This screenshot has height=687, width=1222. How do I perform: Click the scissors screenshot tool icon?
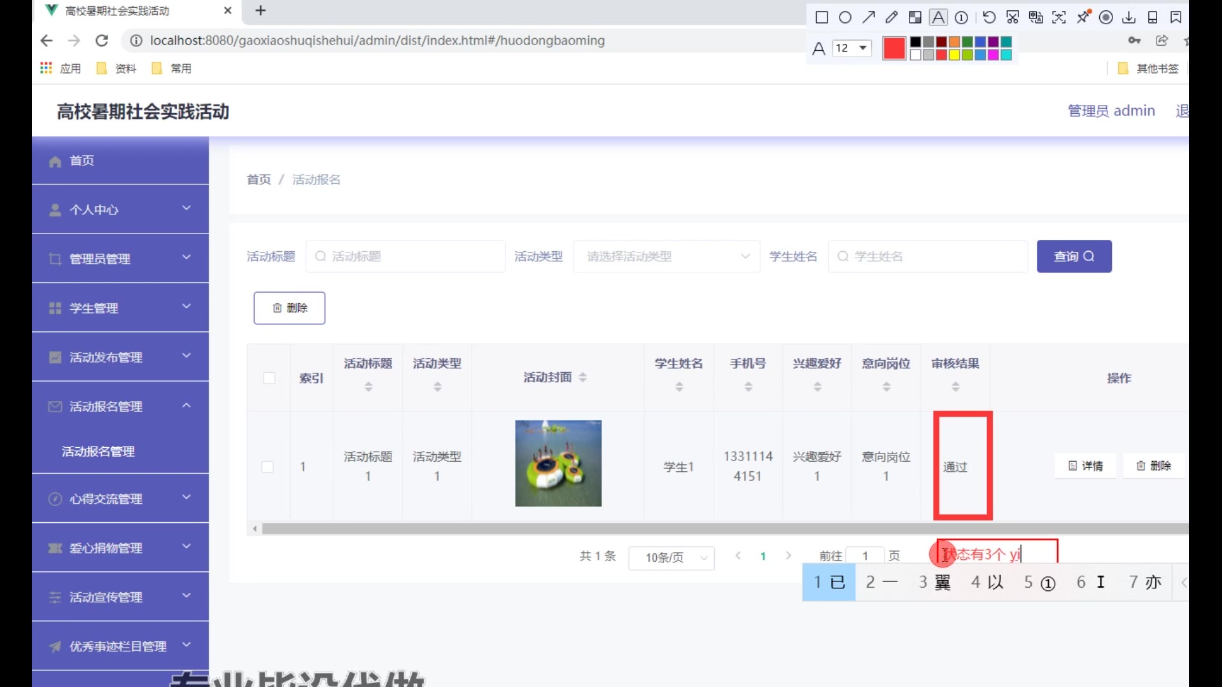click(x=1013, y=18)
